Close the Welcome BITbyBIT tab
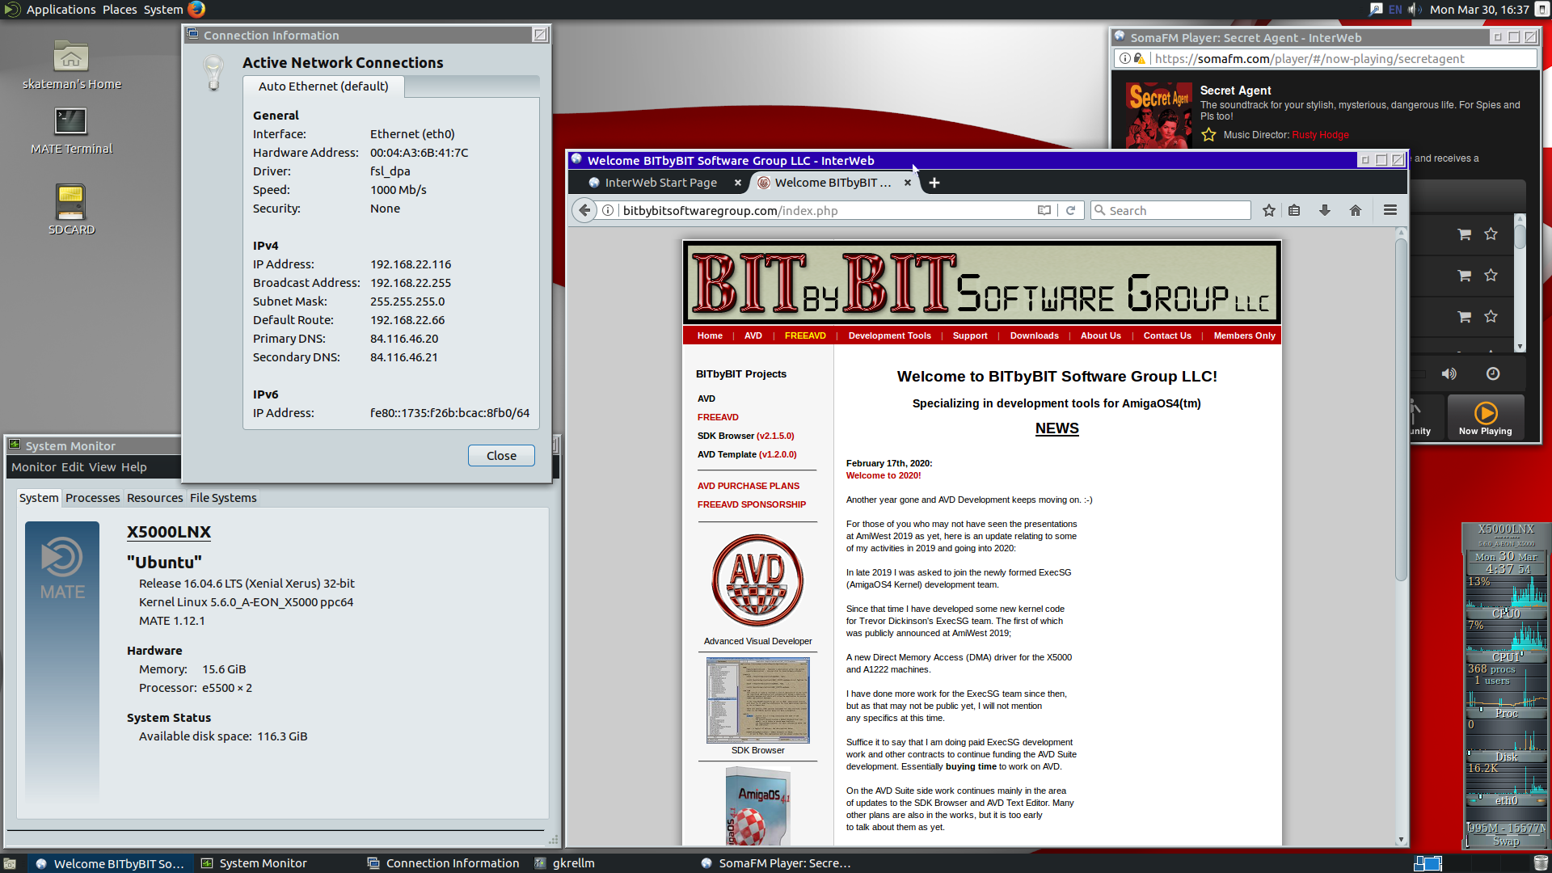 (x=907, y=183)
